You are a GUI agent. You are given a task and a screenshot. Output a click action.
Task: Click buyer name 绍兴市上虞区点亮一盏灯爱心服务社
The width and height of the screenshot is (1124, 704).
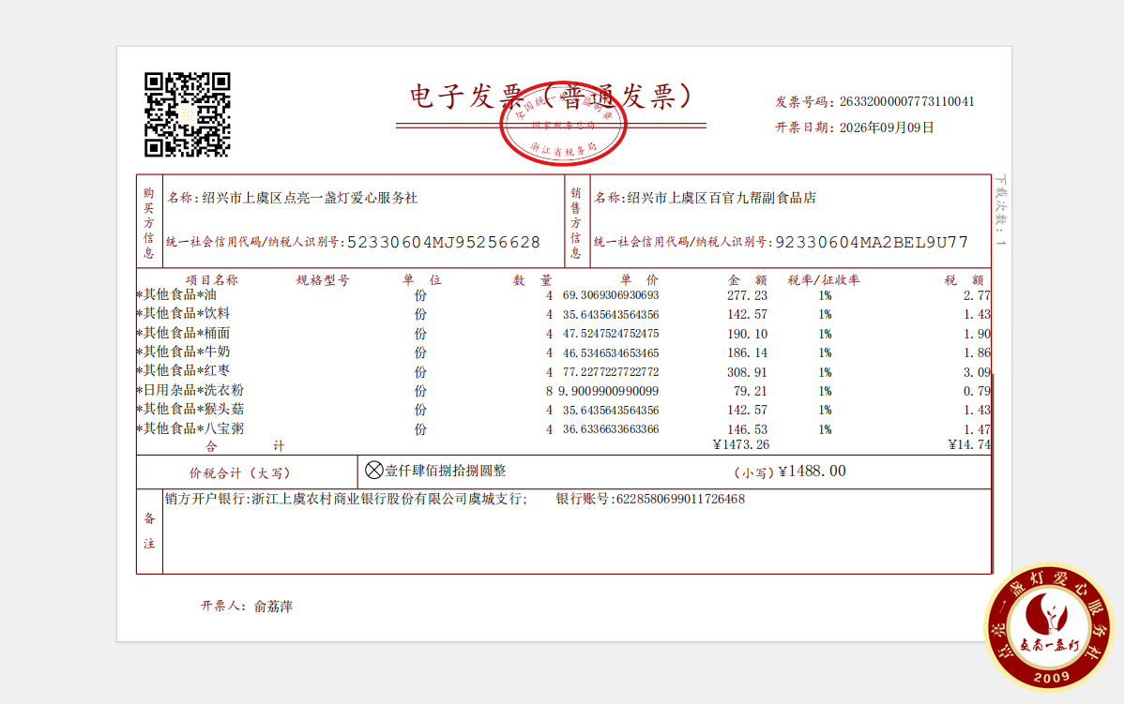tap(310, 199)
